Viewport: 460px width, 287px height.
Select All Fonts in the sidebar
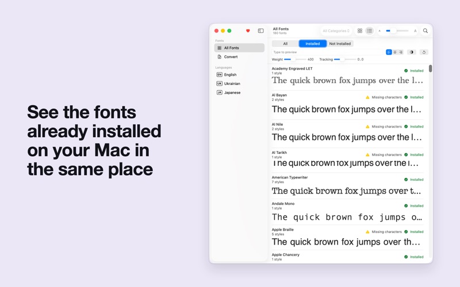pos(239,48)
